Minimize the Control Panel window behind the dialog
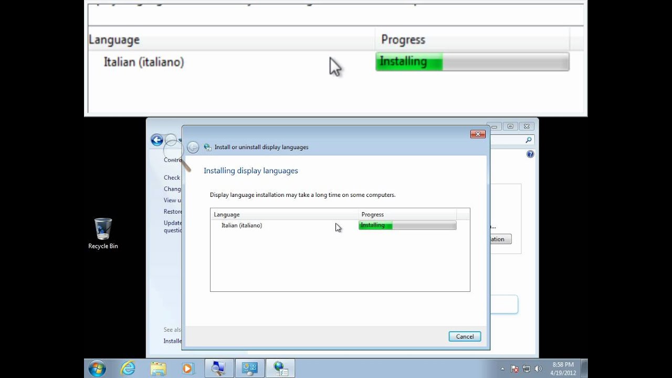 (496, 126)
